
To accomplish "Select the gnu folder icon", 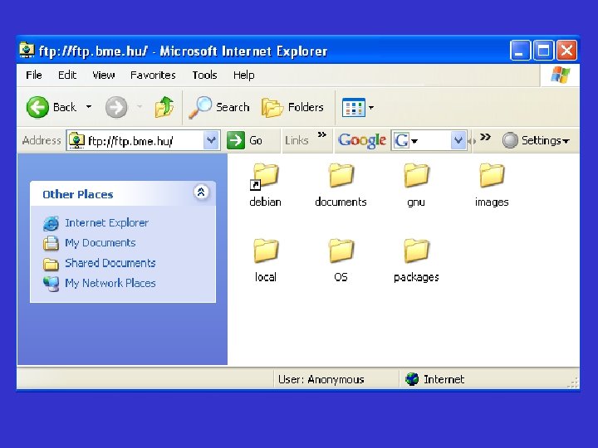I will pyautogui.click(x=416, y=176).
